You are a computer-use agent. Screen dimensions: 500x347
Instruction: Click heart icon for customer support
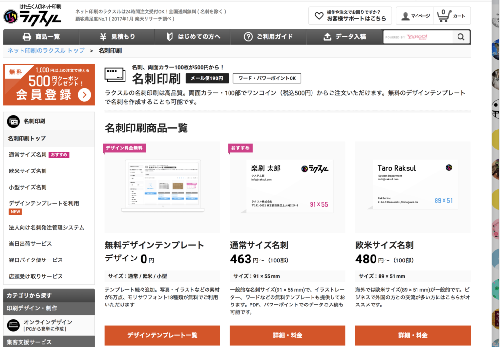click(x=319, y=16)
